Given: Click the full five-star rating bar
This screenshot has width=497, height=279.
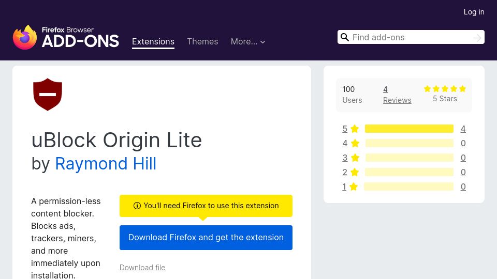Looking at the screenshot, I should click(409, 129).
